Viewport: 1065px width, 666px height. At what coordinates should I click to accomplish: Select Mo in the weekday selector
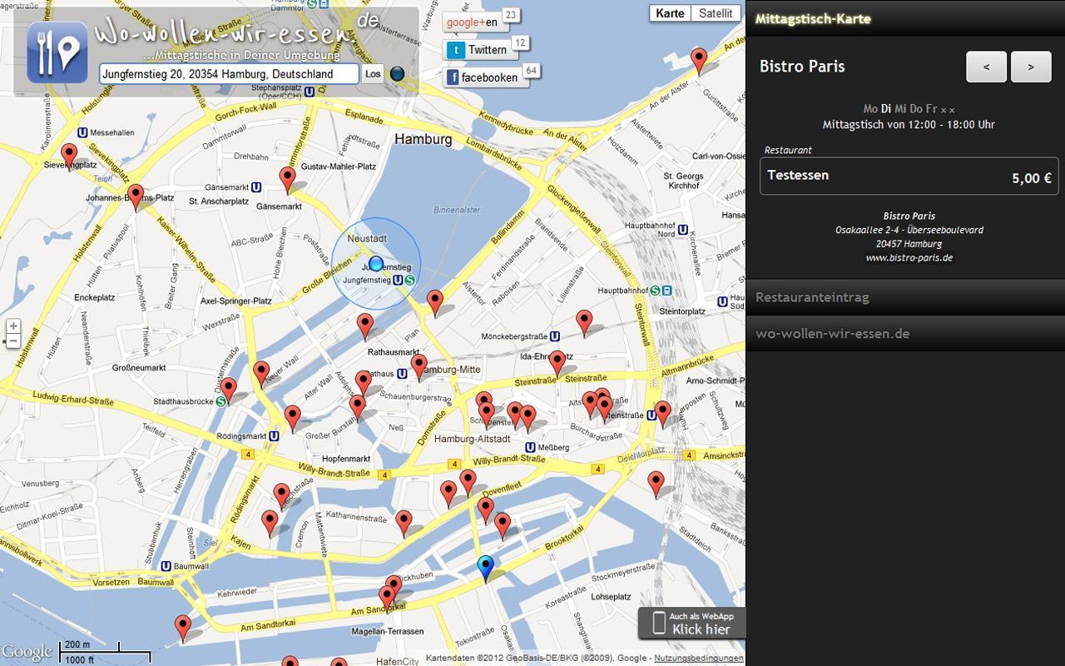(x=870, y=108)
